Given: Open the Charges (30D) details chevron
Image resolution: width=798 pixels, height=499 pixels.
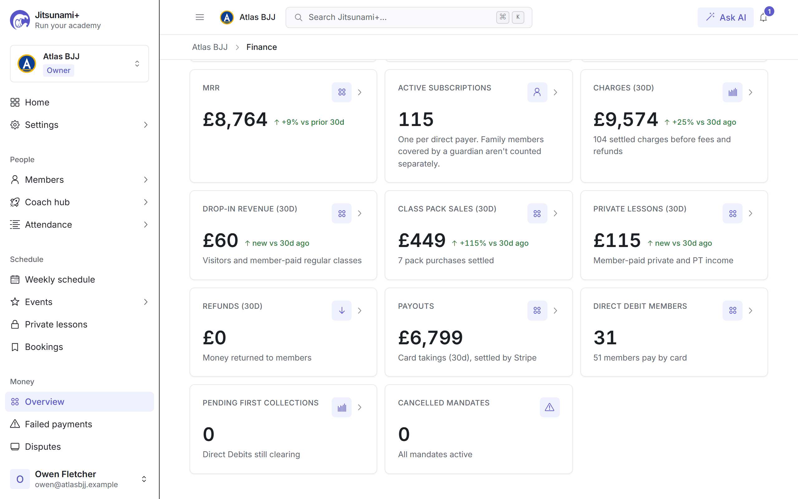Looking at the screenshot, I should (x=751, y=92).
